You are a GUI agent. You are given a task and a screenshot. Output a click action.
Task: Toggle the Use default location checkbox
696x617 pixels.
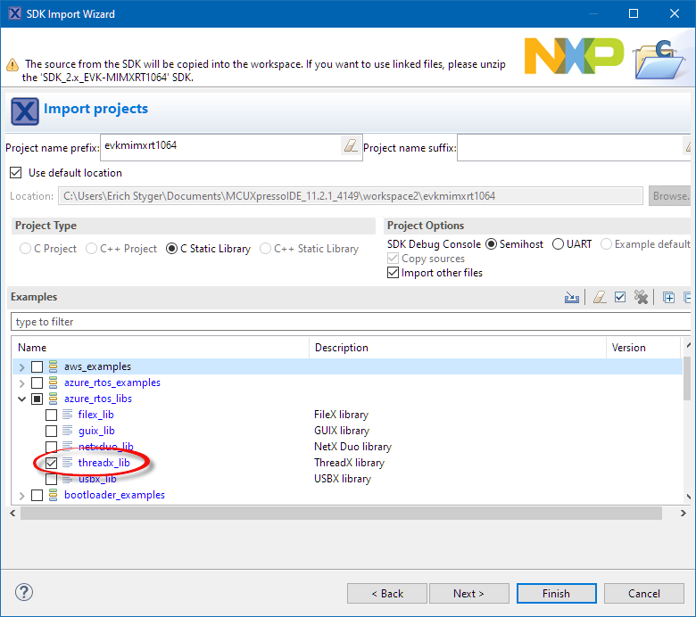[15, 173]
